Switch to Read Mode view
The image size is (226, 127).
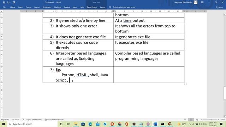pyautogui.click(x=185, y=120)
